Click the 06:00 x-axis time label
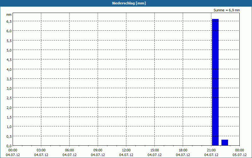 [x=69, y=150]
